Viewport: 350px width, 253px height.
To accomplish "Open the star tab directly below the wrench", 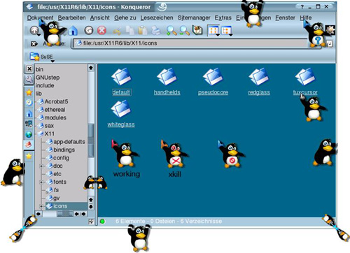I will click(29, 92).
